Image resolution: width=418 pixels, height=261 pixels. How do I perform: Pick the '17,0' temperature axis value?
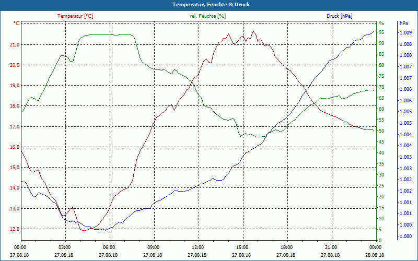15,127
